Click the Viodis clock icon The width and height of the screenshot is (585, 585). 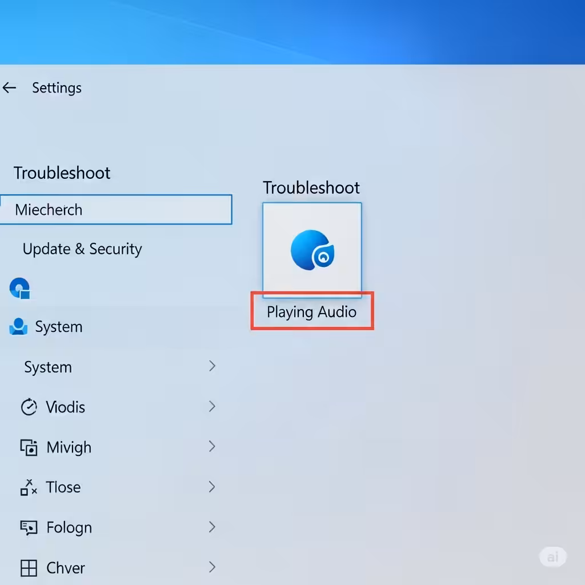point(29,407)
